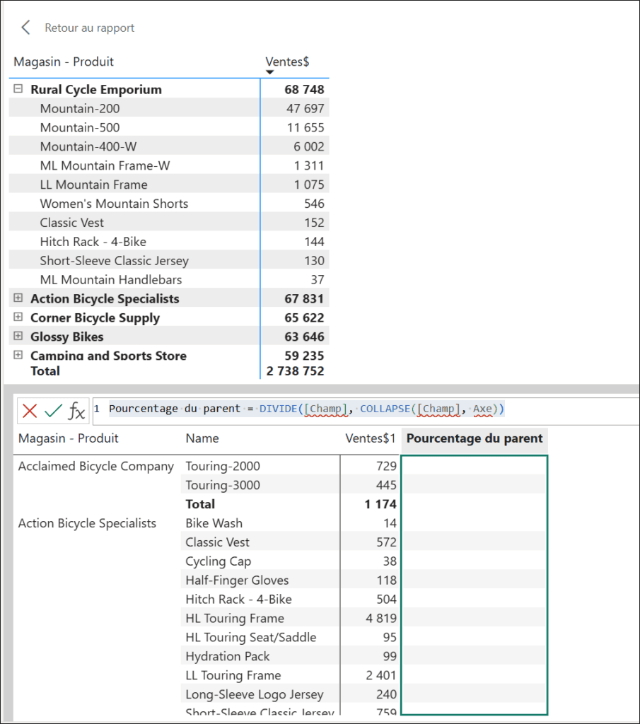Screen dimensions: 640x724
Task: Expand Corner Bicycle Supply
Action: (x=18, y=317)
